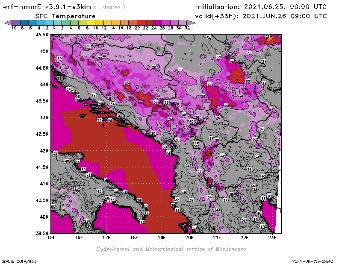Select the 2021-06-25-09:40 timestamp
342x264 pixels.
313,261
